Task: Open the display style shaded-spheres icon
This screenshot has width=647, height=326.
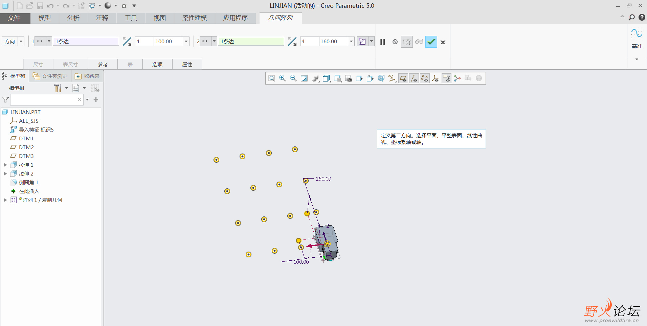Action: pyautogui.click(x=315, y=78)
